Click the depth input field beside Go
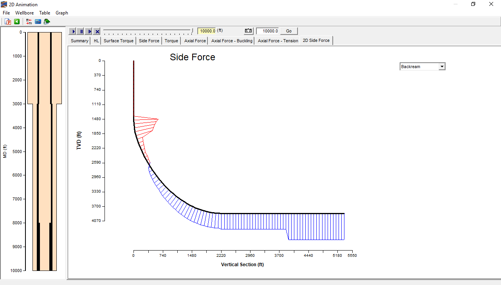The height and width of the screenshot is (285, 501). 268,31
